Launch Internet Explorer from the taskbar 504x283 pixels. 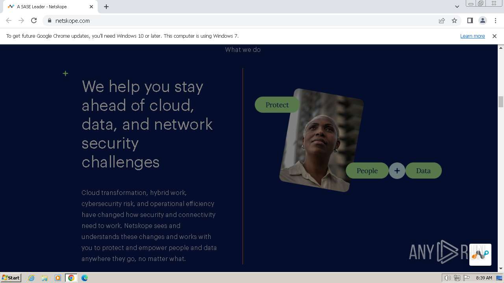click(x=31, y=278)
